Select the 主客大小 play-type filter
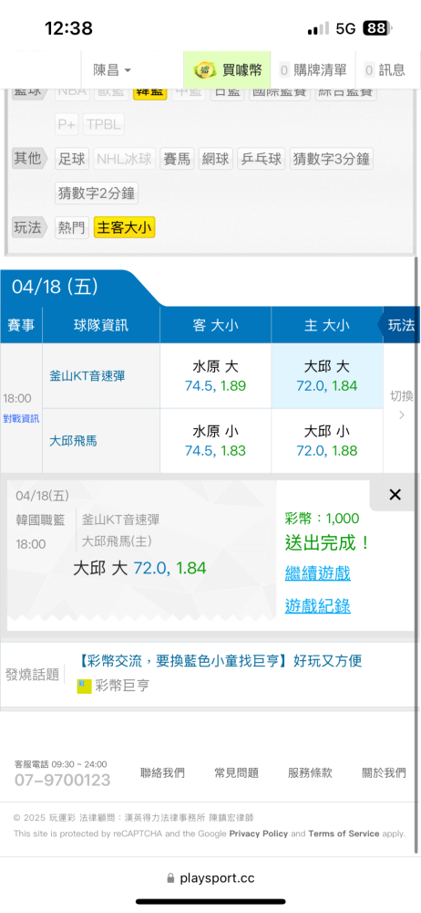The height and width of the screenshot is (913, 421). [125, 227]
